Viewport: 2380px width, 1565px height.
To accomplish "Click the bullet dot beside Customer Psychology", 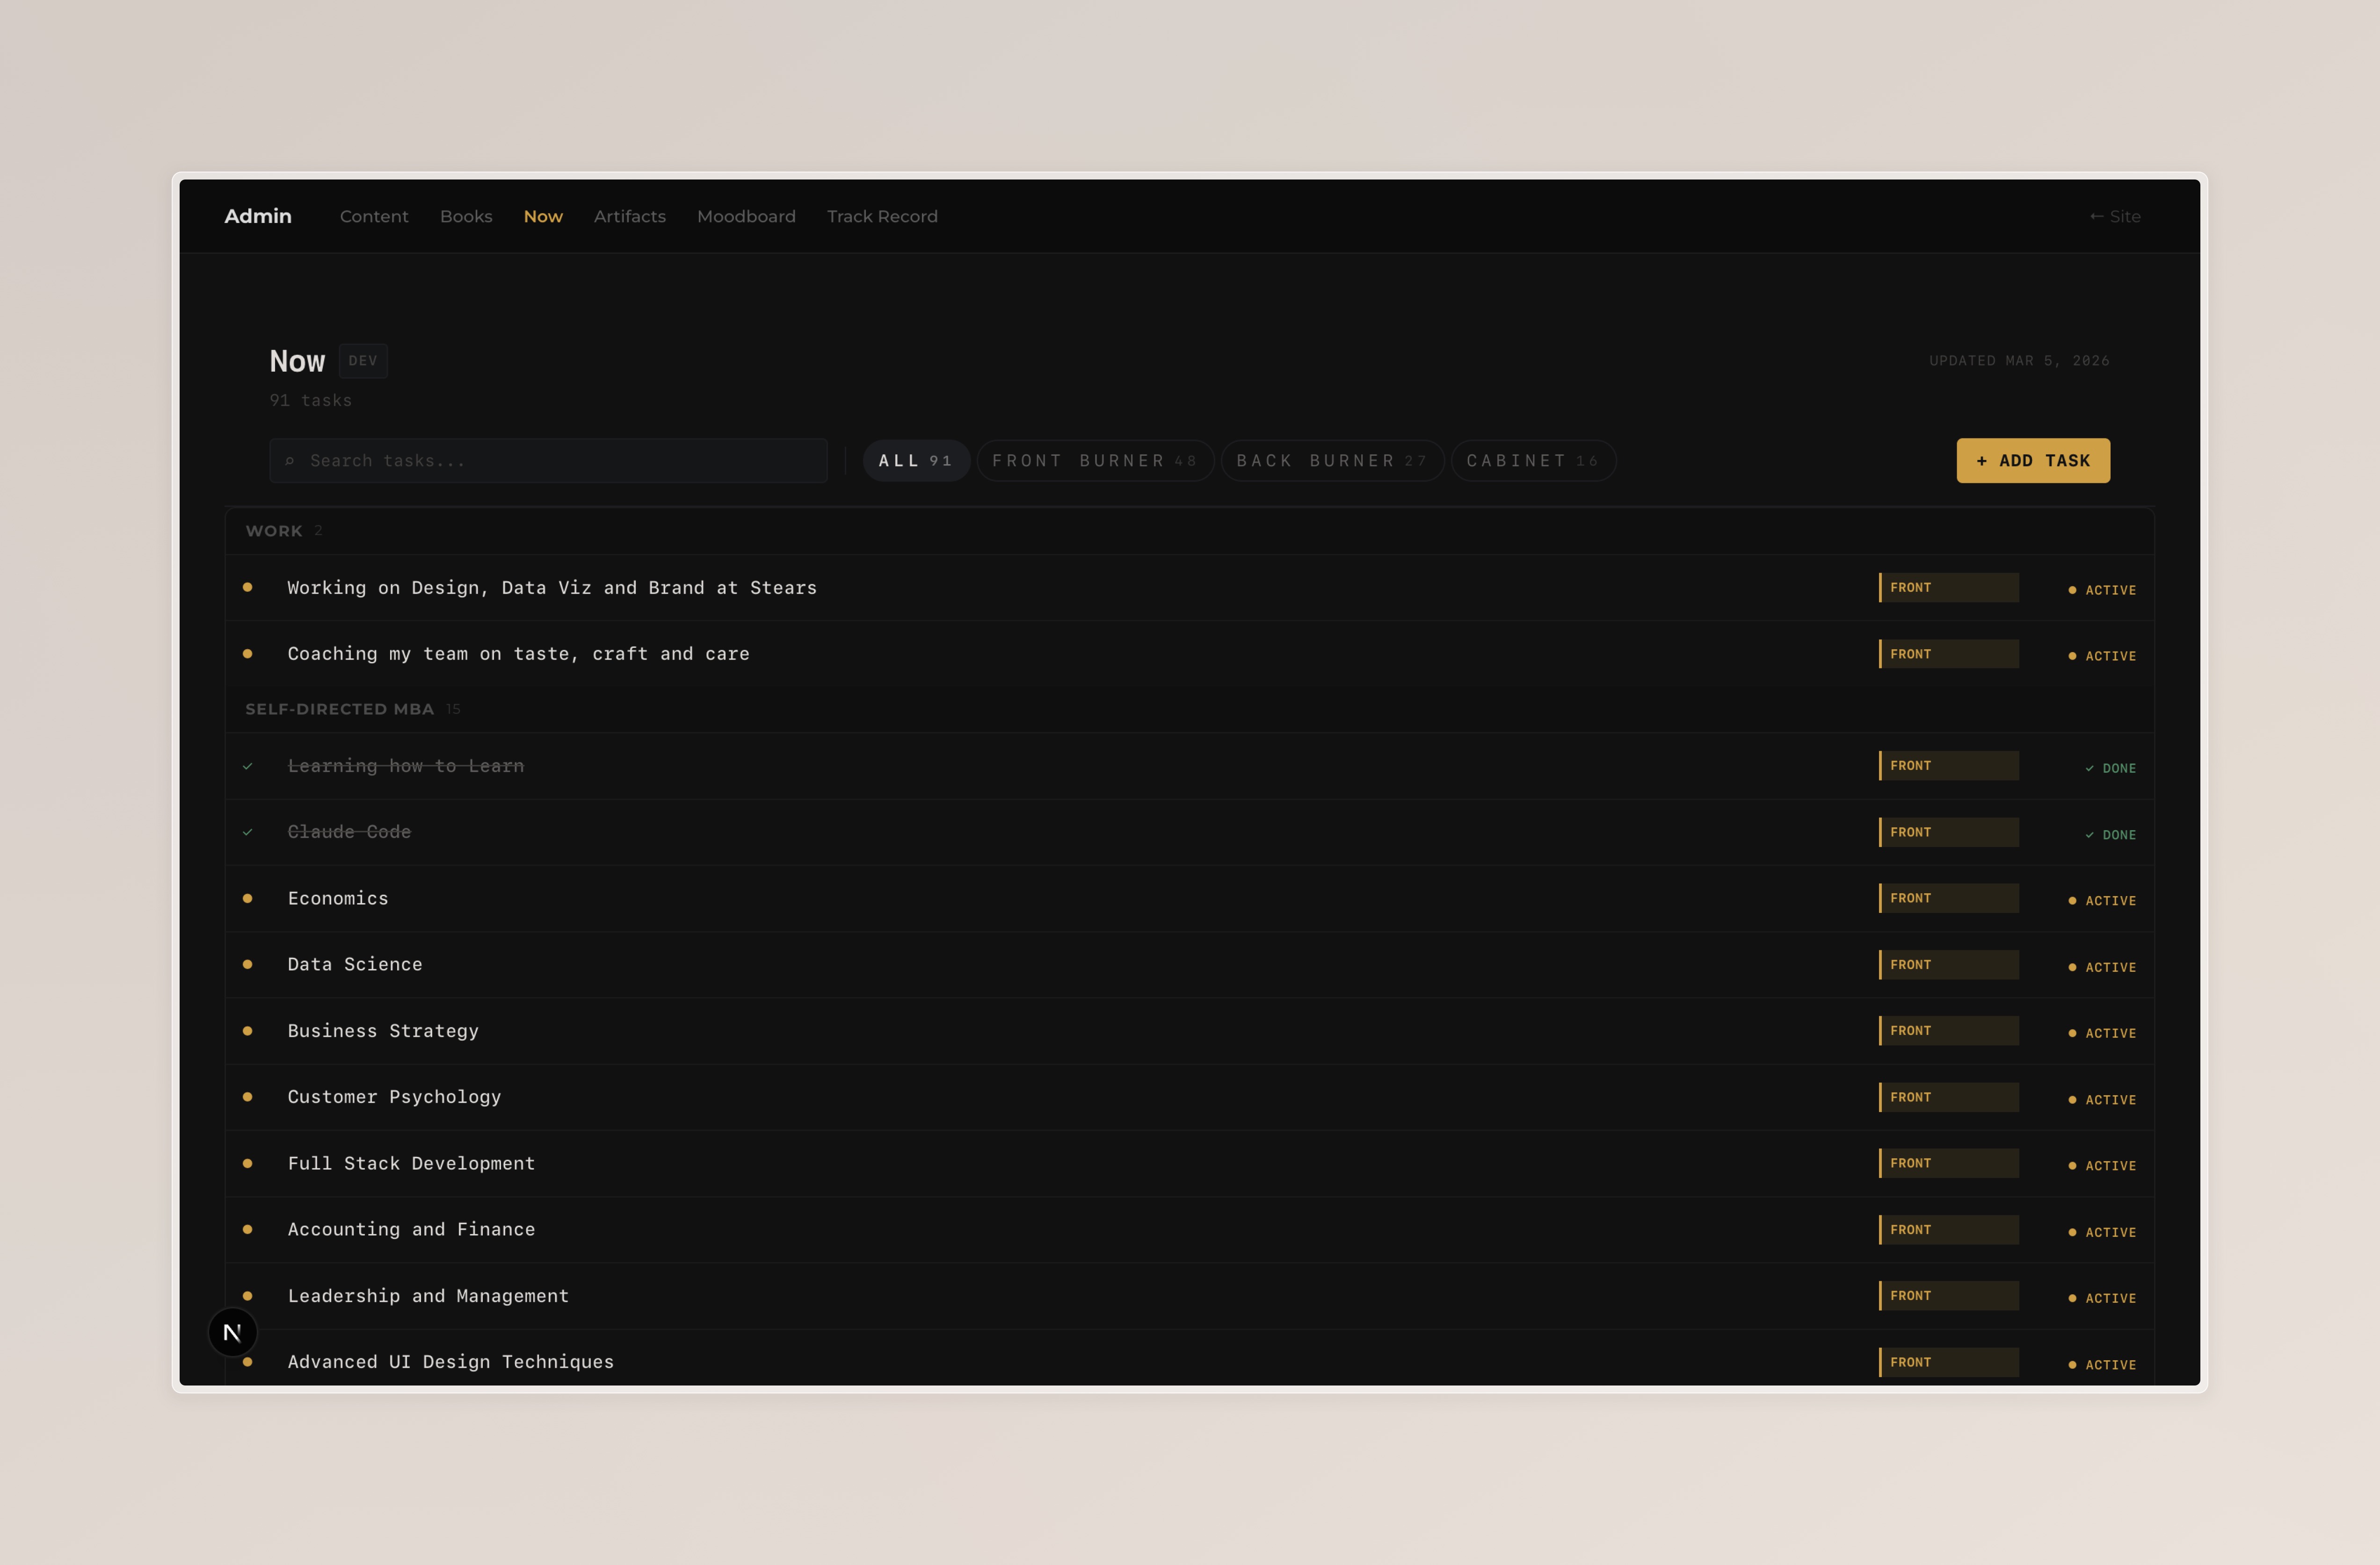I will click(247, 1096).
